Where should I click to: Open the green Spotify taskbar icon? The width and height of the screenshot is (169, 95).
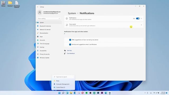pyautogui.click(x=86, y=93)
